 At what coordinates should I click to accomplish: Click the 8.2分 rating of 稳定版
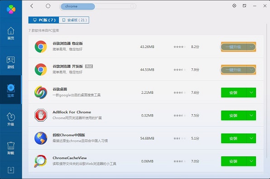point(195,47)
